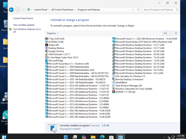Select Visual C++ 2012 x86 Minimum Runtime
Image resolution: width=186 pixels, height=139 pixels.
(x=77, y=95)
